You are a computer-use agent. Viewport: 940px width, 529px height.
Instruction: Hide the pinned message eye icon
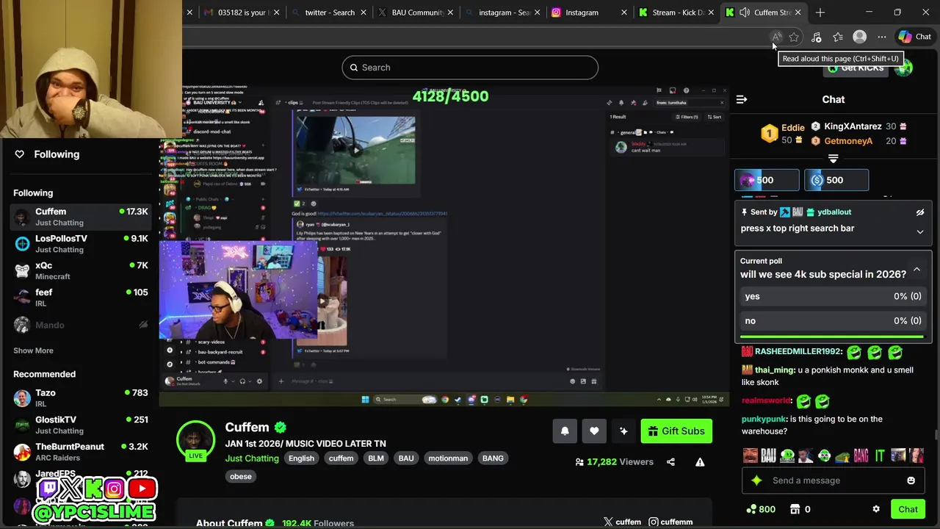tap(919, 212)
